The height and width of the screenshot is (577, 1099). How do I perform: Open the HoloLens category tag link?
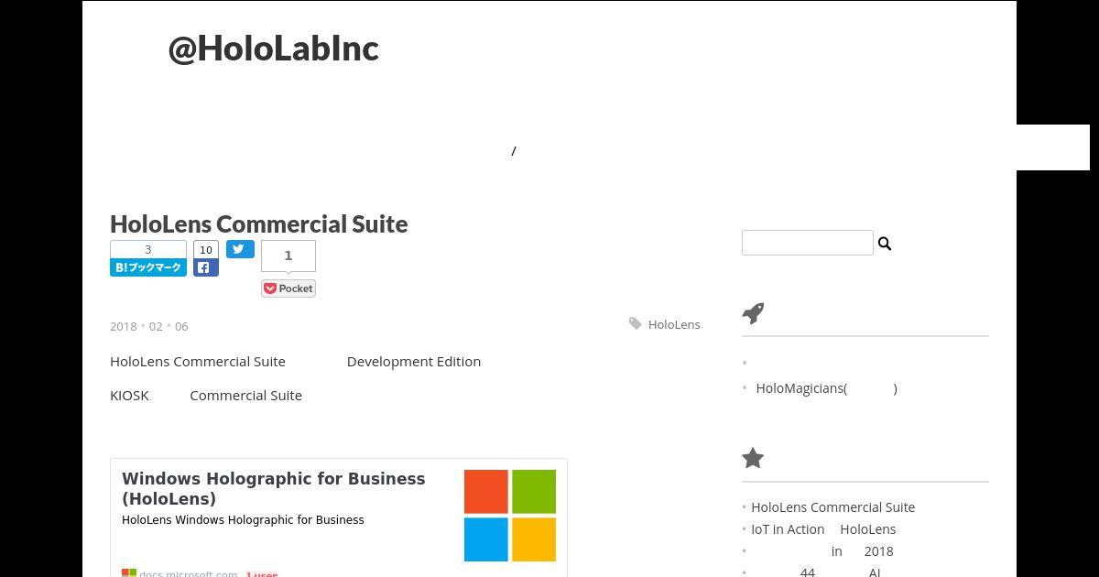click(x=674, y=324)
